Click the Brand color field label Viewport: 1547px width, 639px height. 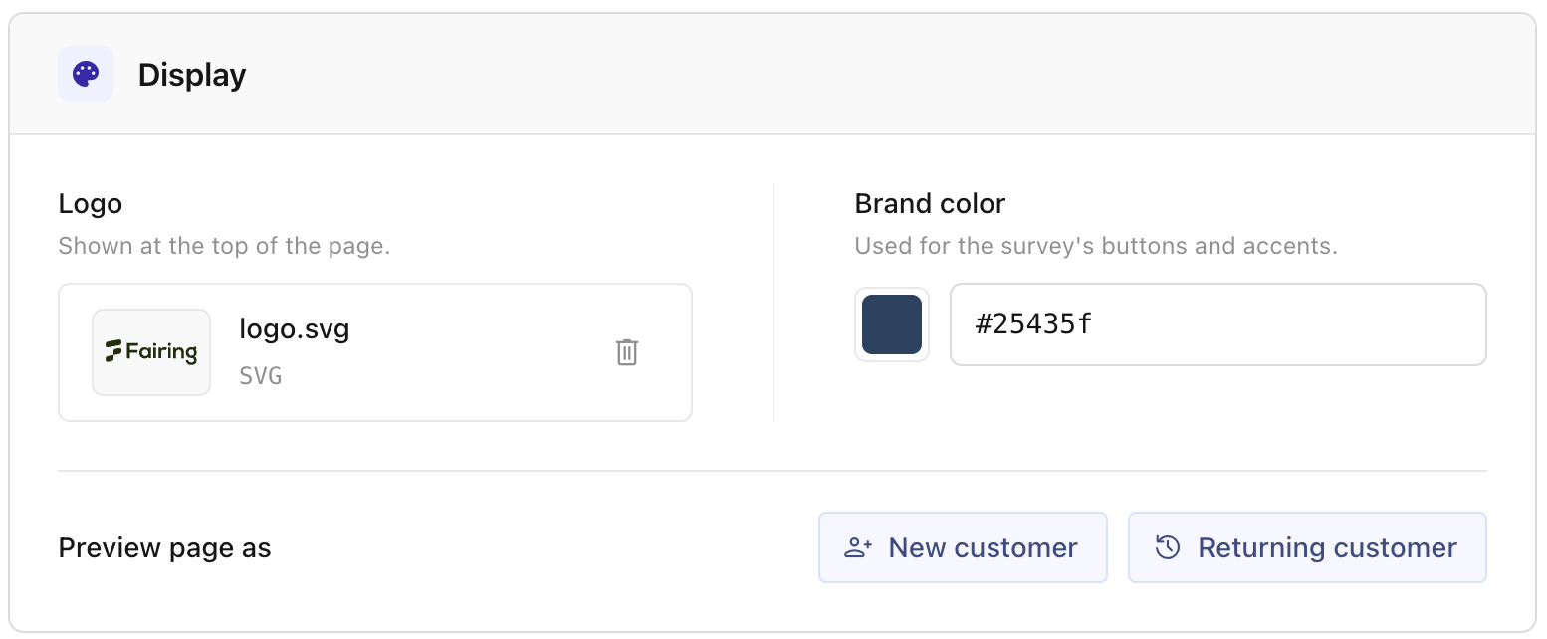[930, 204]
